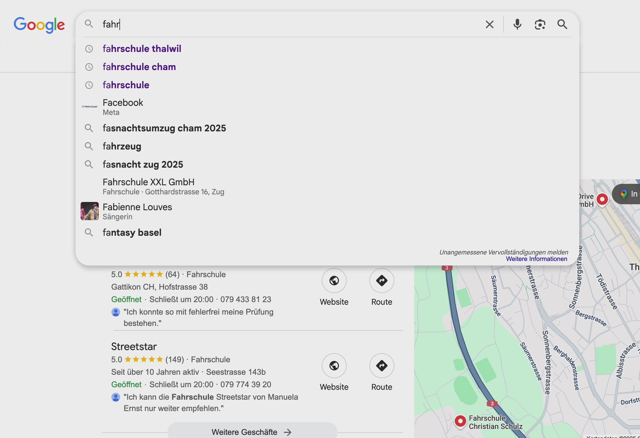The width and height of the screenshot is (640, 438).
Task: Select the 'fahrschule thalwil' history suggestion
Action: [142, 49]
